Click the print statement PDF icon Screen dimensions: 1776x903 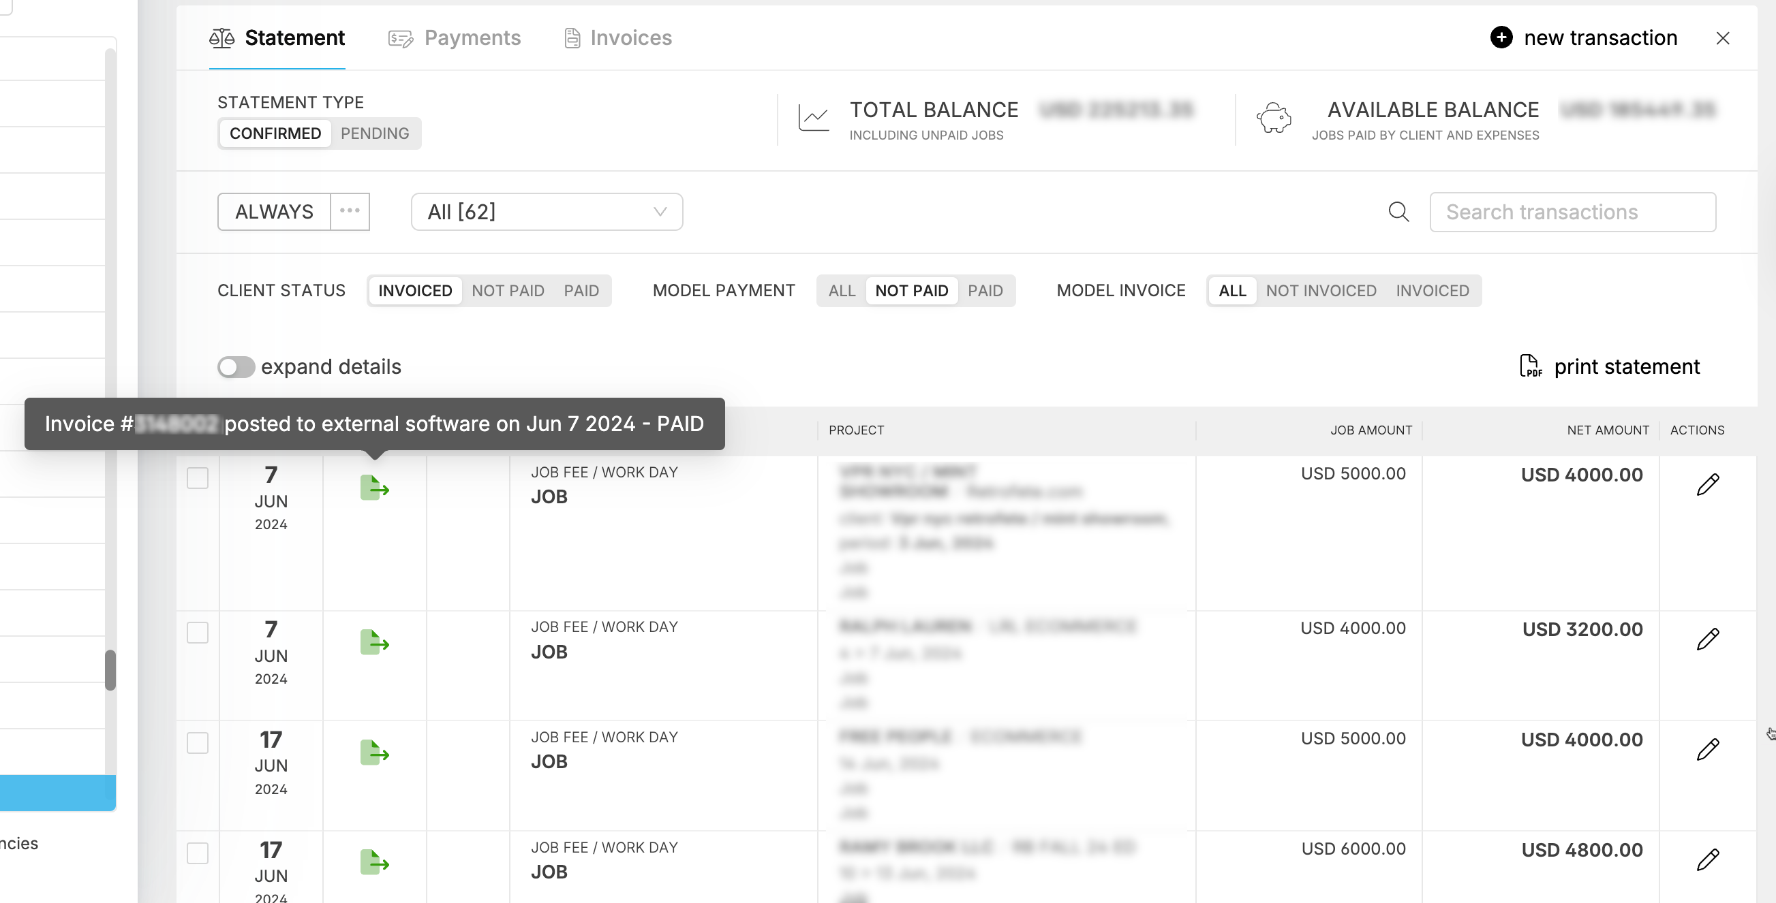pyautogui.click(x=1530, y=366)
